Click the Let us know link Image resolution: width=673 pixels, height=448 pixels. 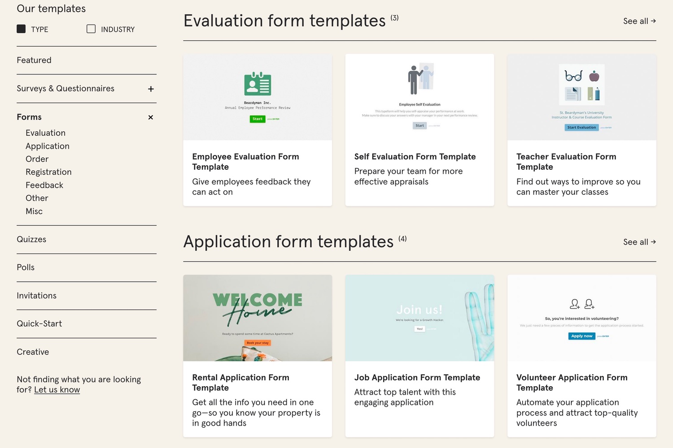(x=57, y=389)
